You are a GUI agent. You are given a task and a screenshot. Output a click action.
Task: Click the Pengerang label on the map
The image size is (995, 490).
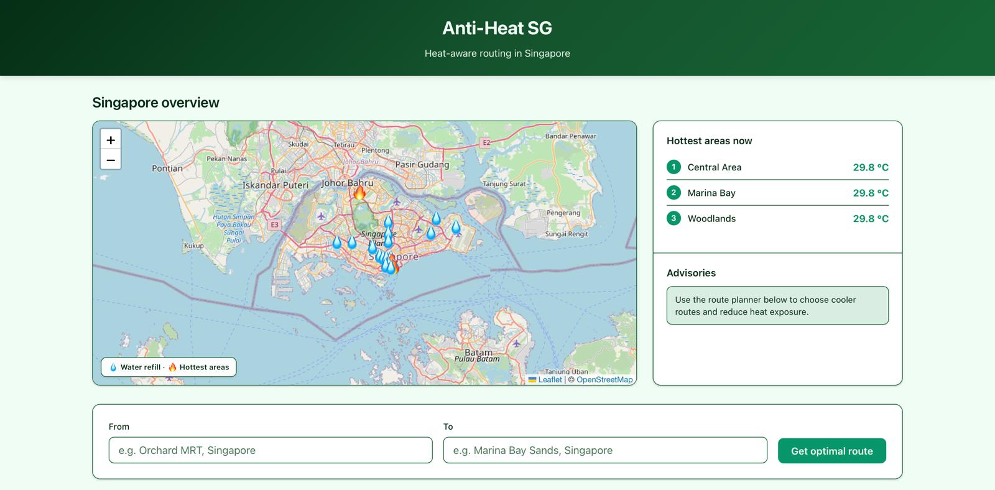click(563, 213)
